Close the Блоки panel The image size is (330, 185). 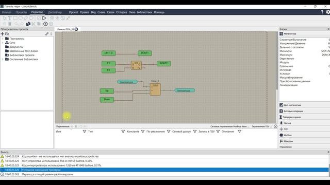pyautogui.click(x=328, y=29)
